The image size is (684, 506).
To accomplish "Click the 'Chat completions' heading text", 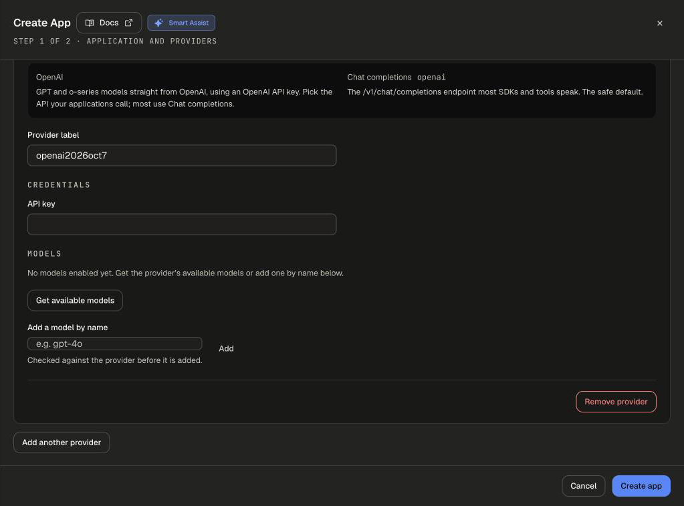I will (x=379, y=78).
